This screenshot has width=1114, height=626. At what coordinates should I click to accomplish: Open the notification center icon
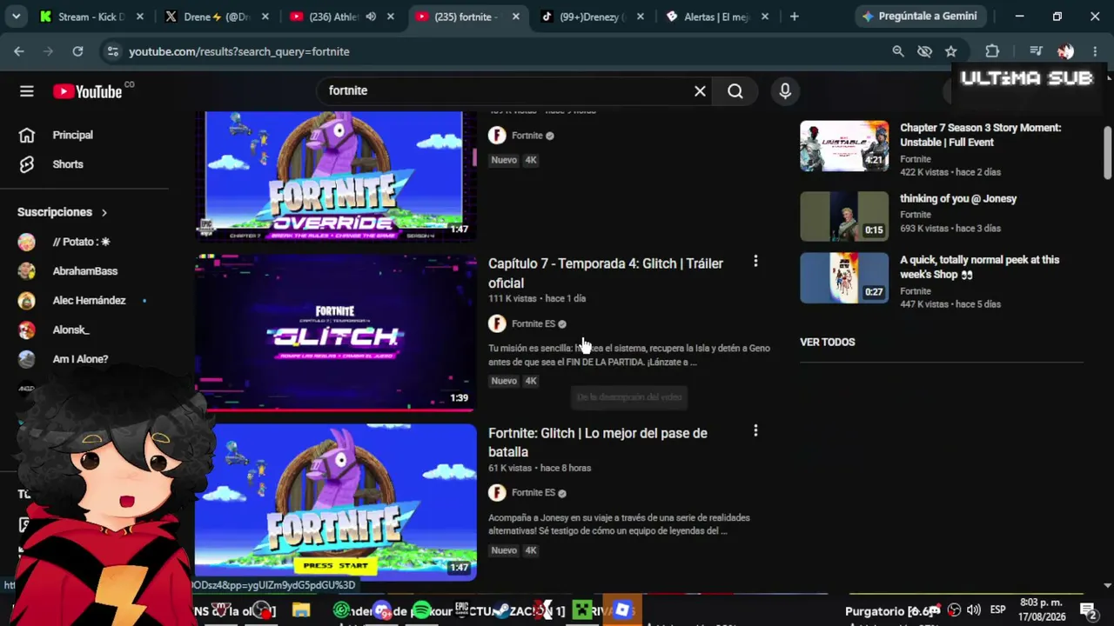1088,610
